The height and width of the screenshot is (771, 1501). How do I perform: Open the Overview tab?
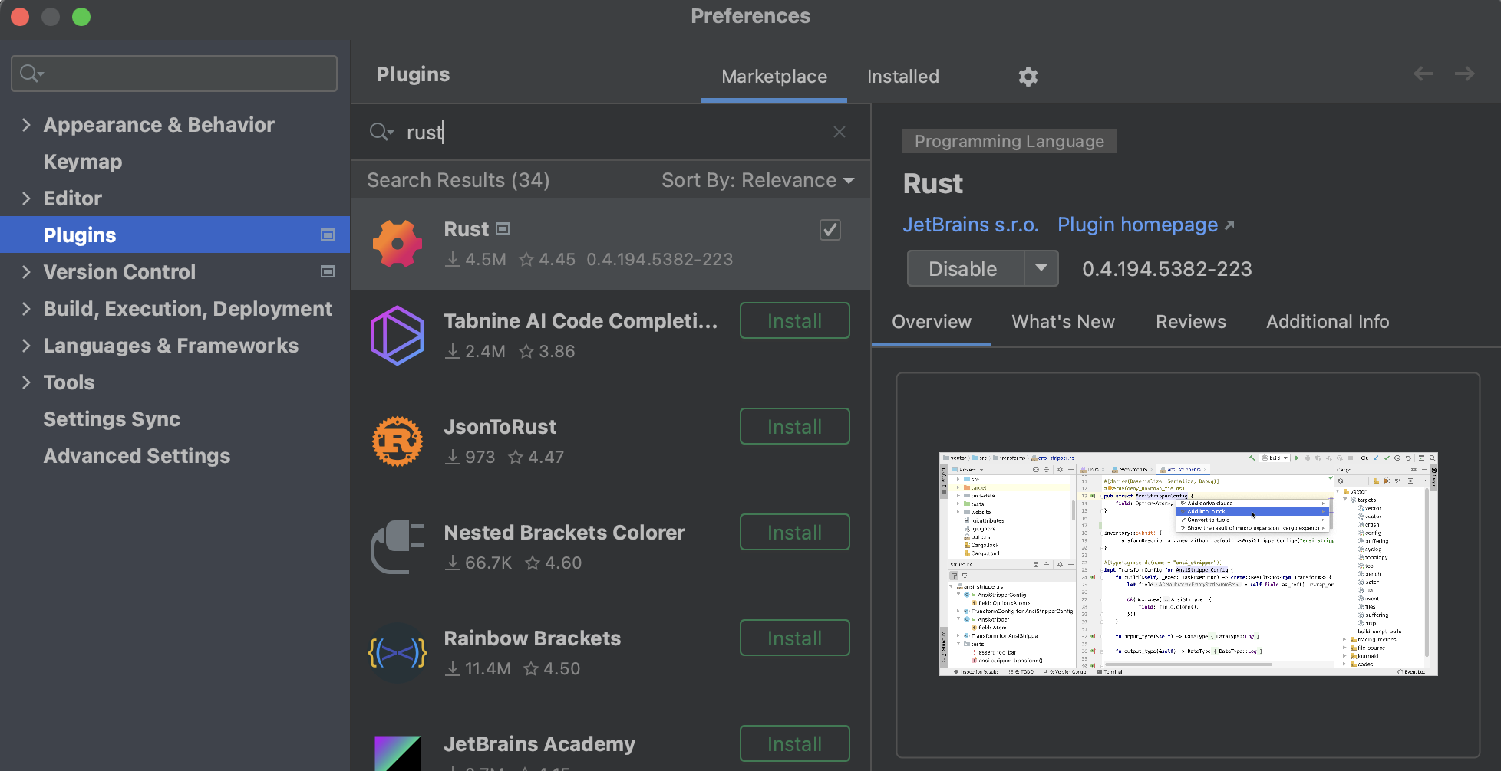tap(932, 322)
